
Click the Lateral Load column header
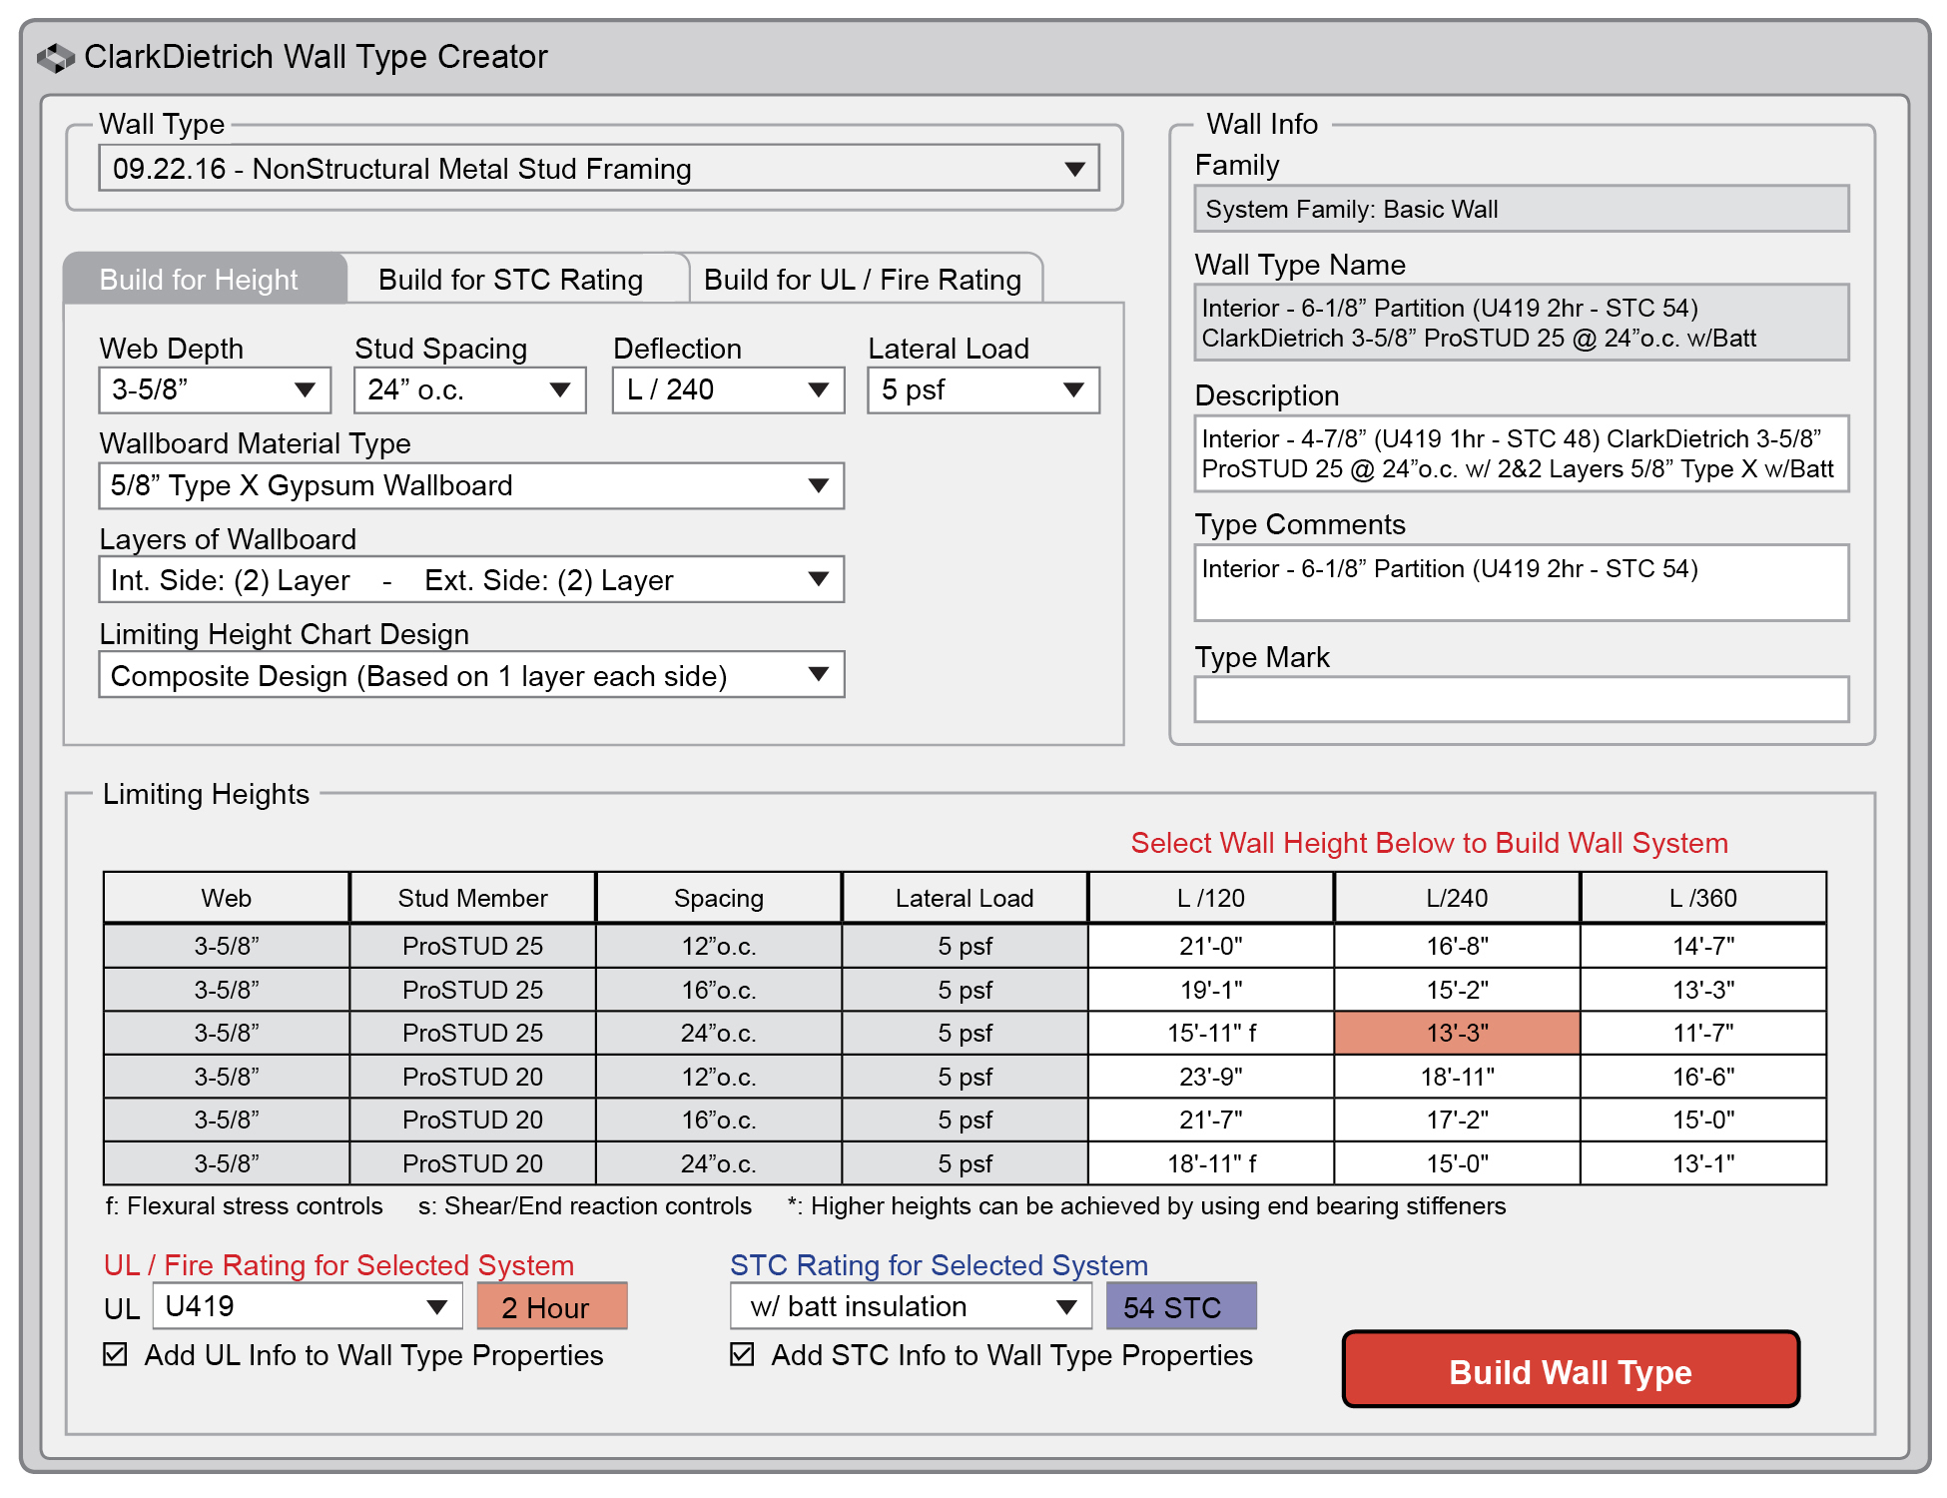tap(965, 898)
